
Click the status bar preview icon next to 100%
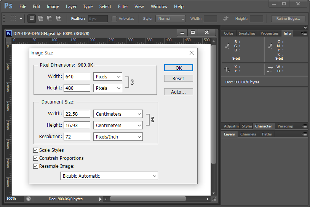click(29, 199)
